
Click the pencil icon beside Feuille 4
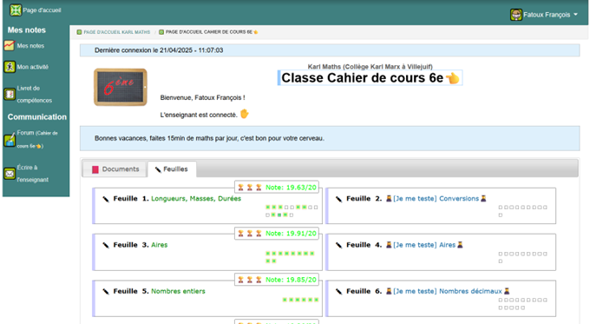[338, 245]
